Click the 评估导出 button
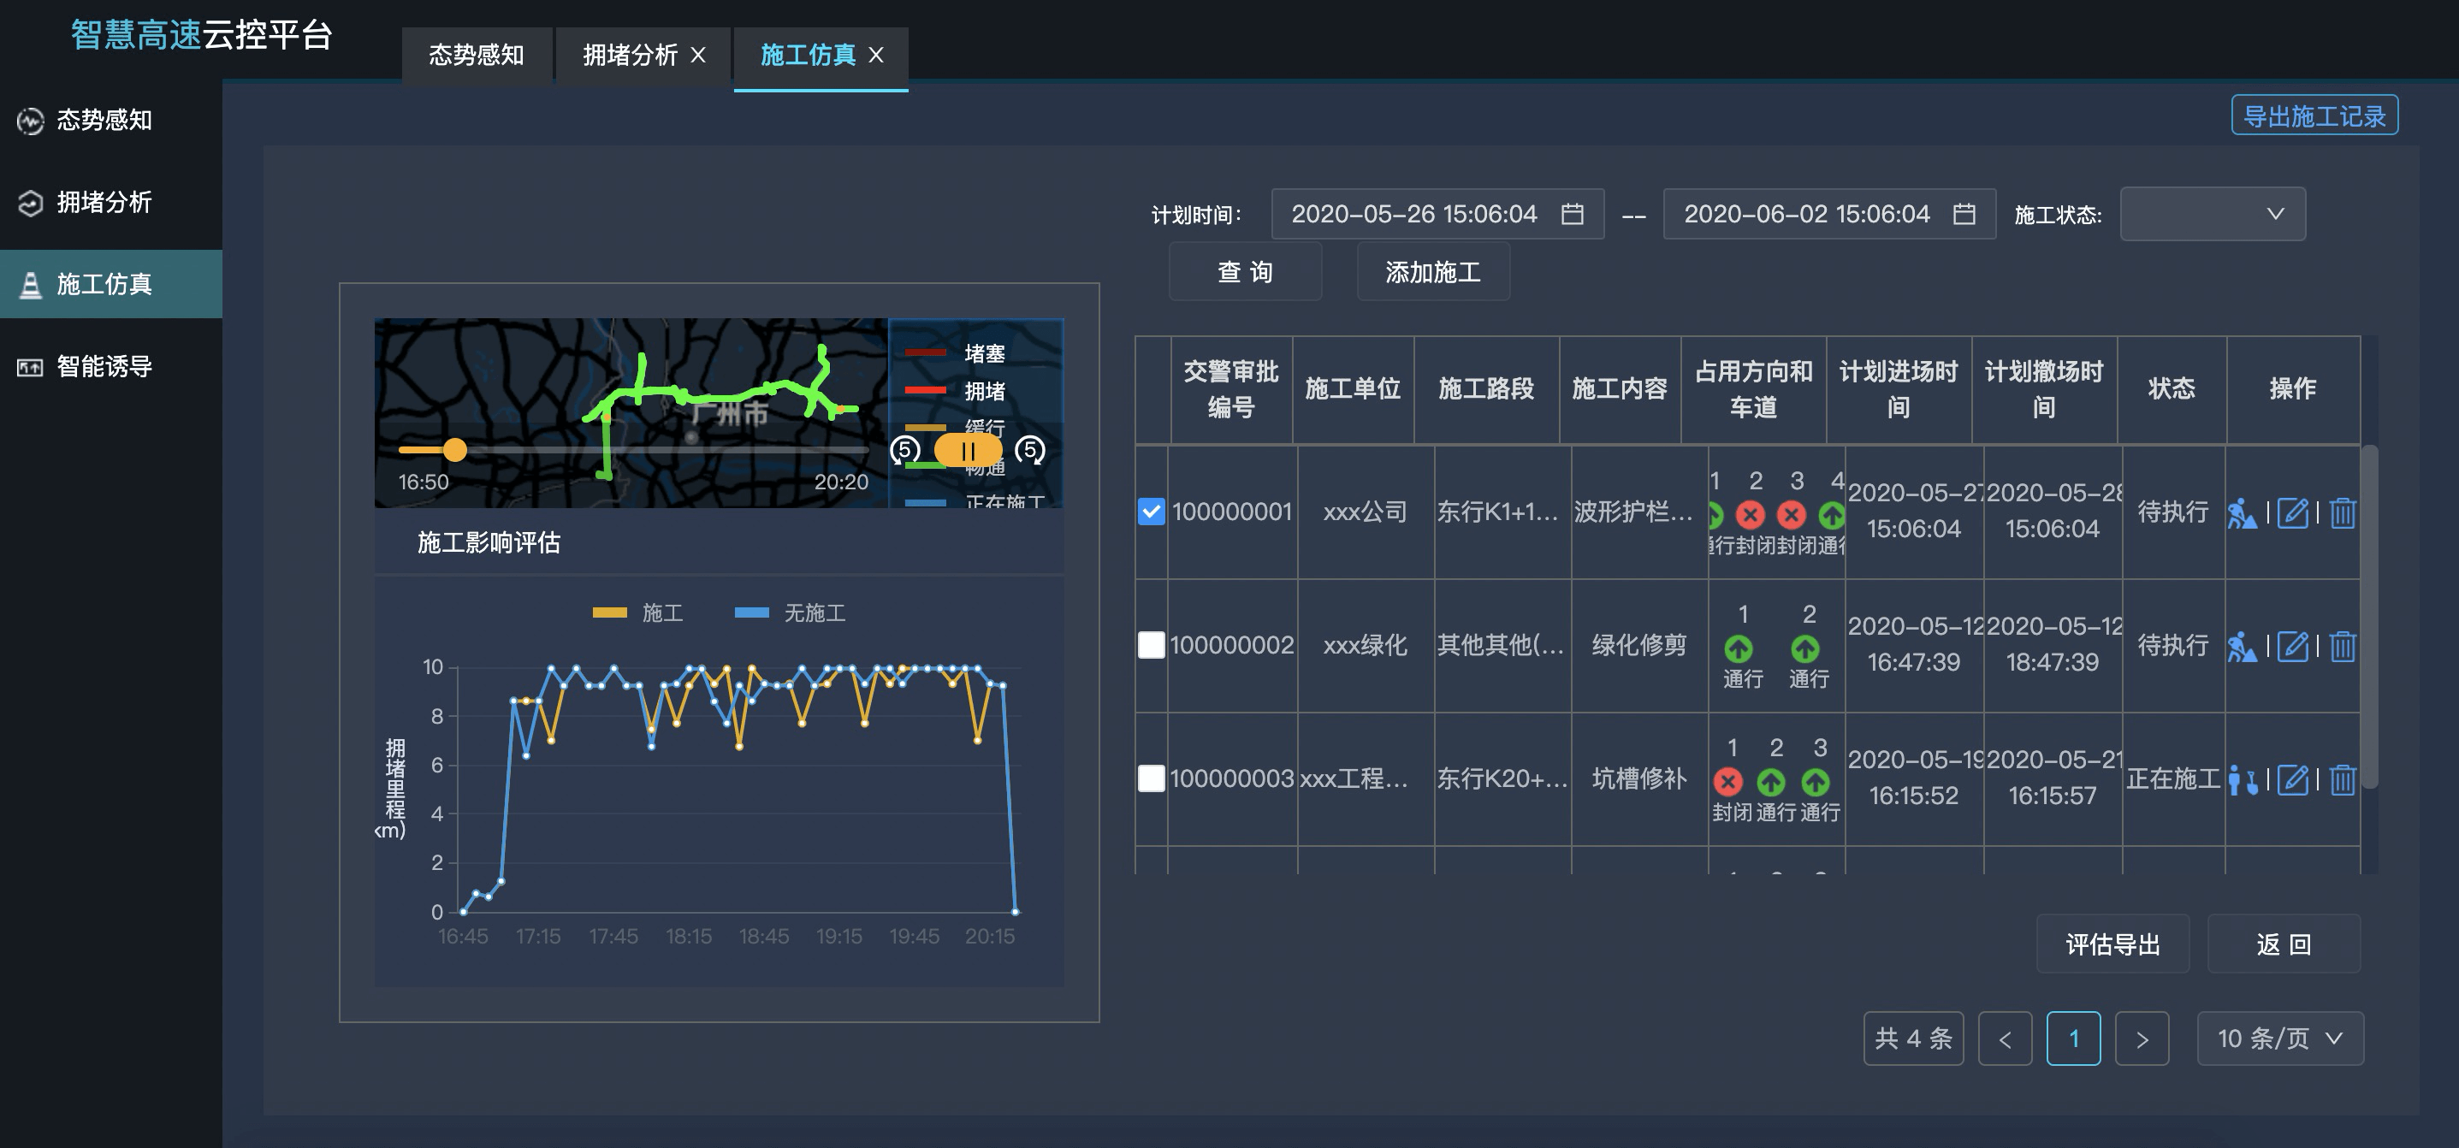This screenshot has width=2459, height=1148. (2112, 944)
